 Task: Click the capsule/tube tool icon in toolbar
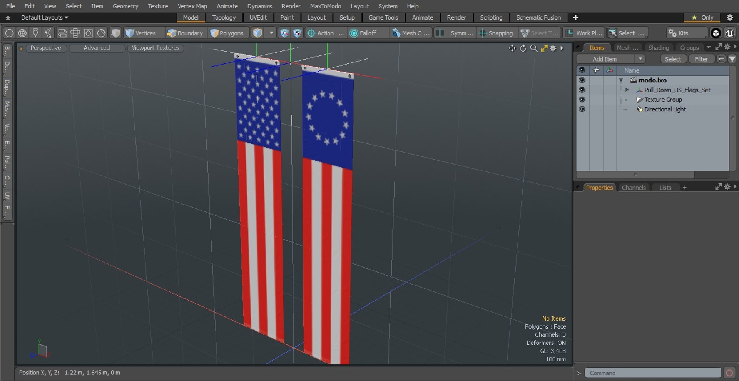pos(62,33)
